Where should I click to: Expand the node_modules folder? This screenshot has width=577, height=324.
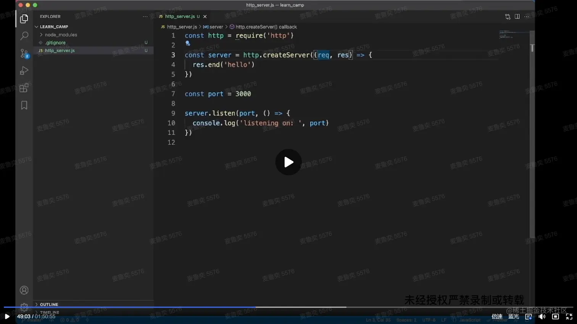(93, 35)
